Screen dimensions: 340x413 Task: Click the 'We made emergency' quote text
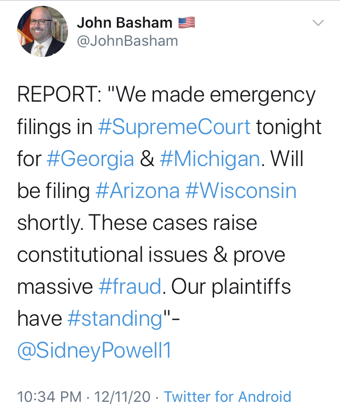pyautogui.click(x=211, y=95)
